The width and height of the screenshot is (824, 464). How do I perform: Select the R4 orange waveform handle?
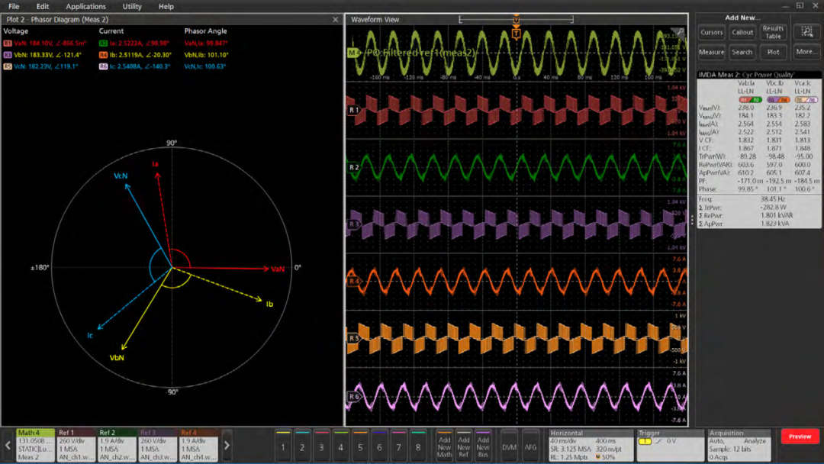pyautogui.click(x=353, y=281)
